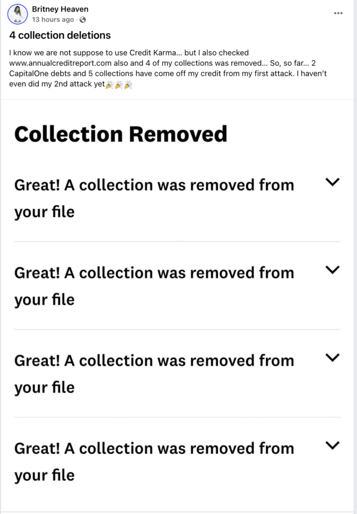
Task: Click the "4 collection deletions" post title
Action: [x=60, y=36]
